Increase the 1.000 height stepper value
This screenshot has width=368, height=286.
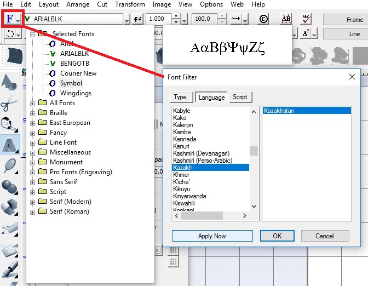(176, 16)
